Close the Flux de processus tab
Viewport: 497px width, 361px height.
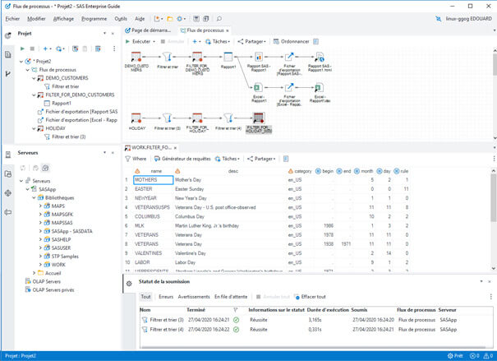pos(228,30)
